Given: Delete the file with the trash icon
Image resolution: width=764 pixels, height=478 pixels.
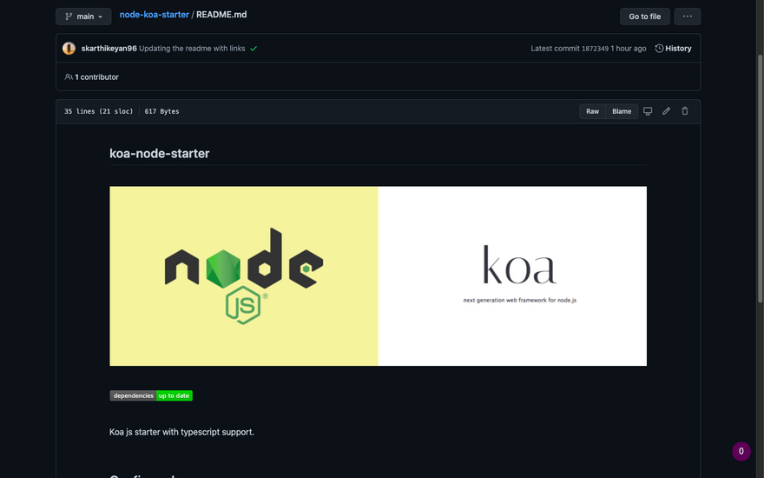Looking at the screenshot, I should (x=685, y=111).
